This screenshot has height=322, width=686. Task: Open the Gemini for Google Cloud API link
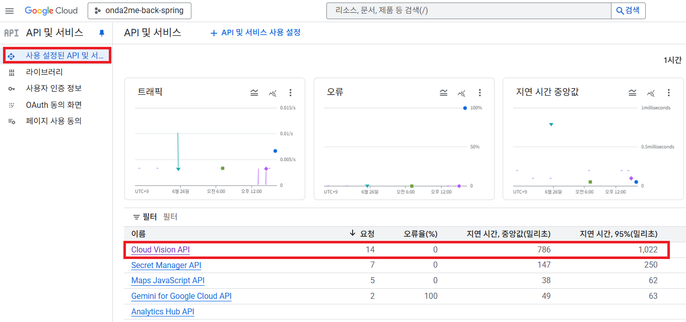coord(181,296)
